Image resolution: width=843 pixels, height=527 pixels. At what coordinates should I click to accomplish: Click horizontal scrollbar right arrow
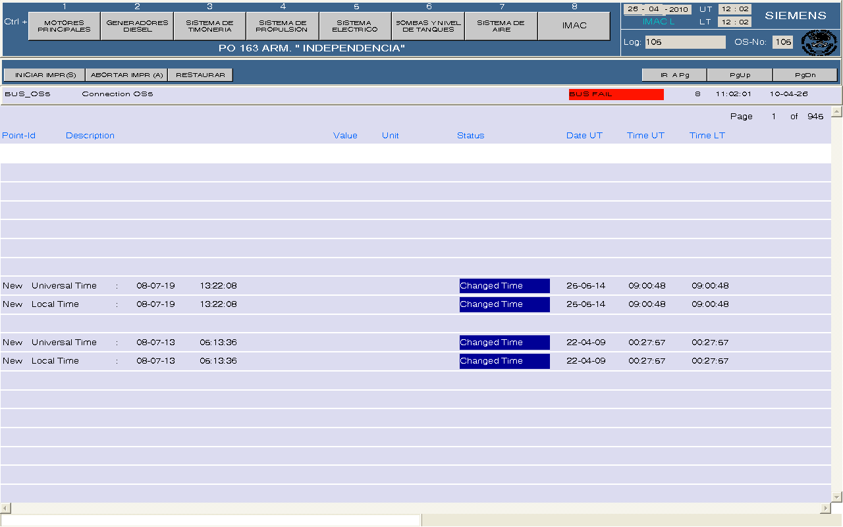pyautogui.click(x=825, y=508)
